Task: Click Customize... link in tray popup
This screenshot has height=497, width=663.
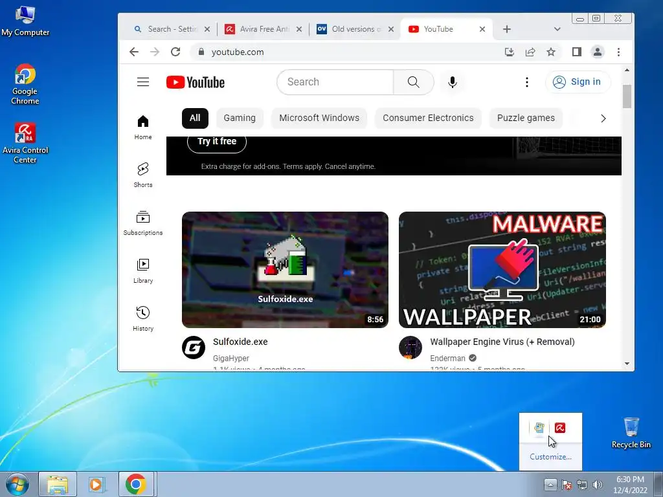Action: pyautogui.click(x=550, y=457)
